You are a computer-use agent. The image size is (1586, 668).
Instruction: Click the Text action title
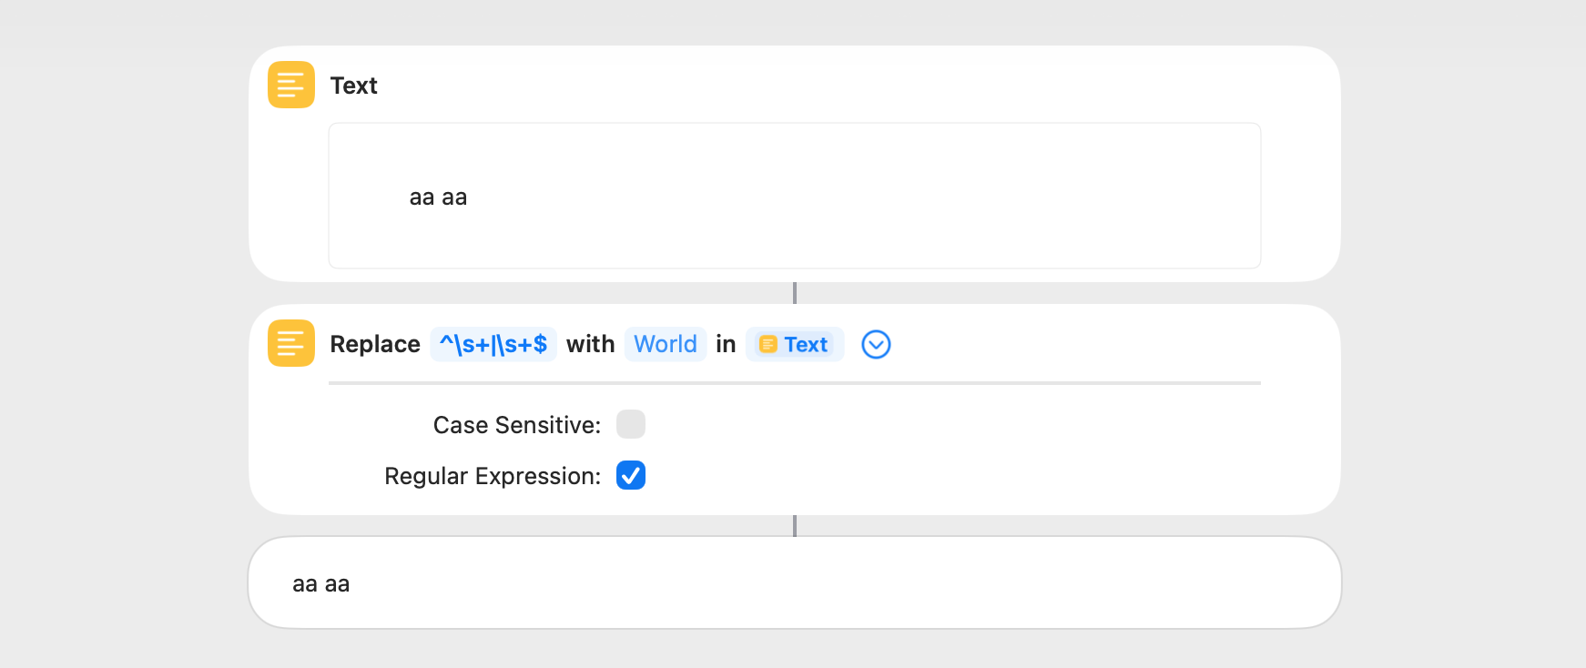353,86
